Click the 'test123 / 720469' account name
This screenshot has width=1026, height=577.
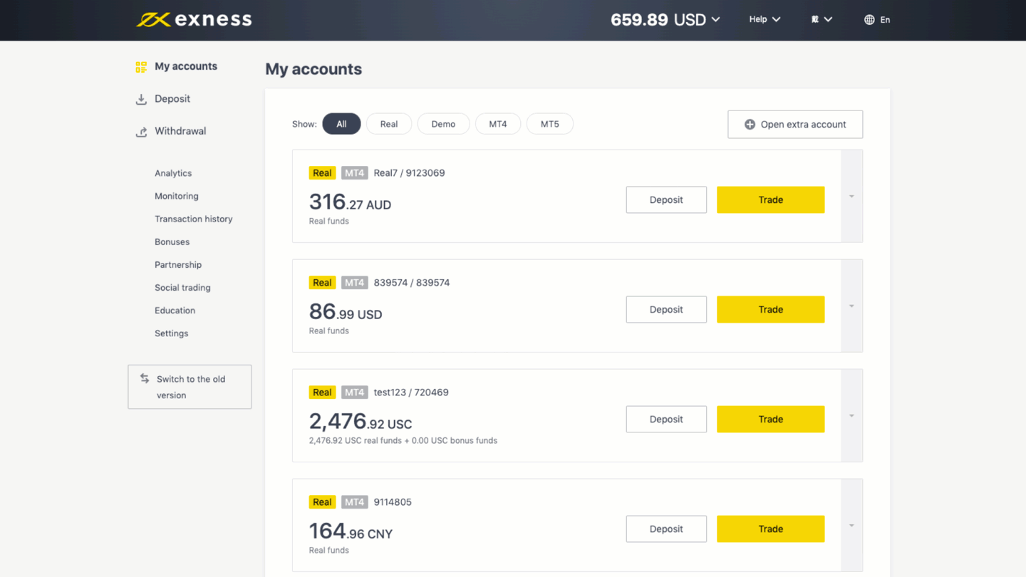click(411, 392)
